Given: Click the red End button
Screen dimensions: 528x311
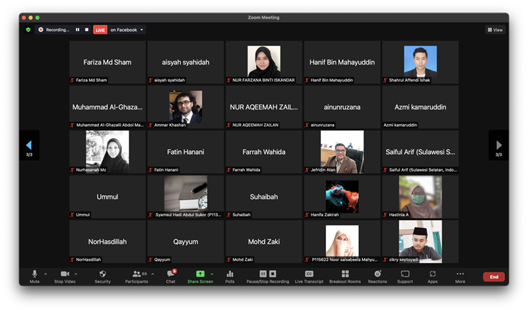Looking at the screenshot, I should pyautogui.click(x=493, y=277).
